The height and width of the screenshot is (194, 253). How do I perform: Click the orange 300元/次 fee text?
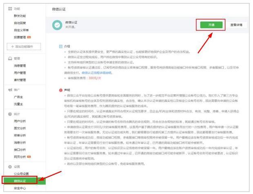[95, 78]
